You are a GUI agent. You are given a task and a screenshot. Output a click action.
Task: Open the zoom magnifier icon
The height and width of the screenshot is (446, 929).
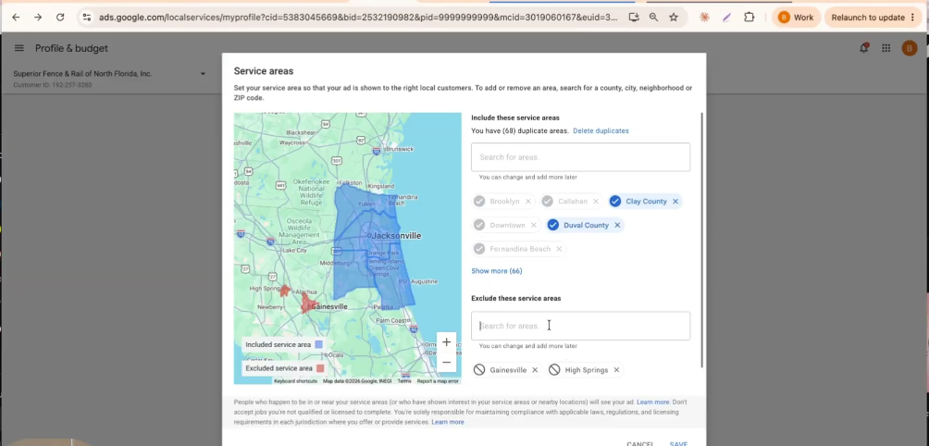(x=653, y=18)
